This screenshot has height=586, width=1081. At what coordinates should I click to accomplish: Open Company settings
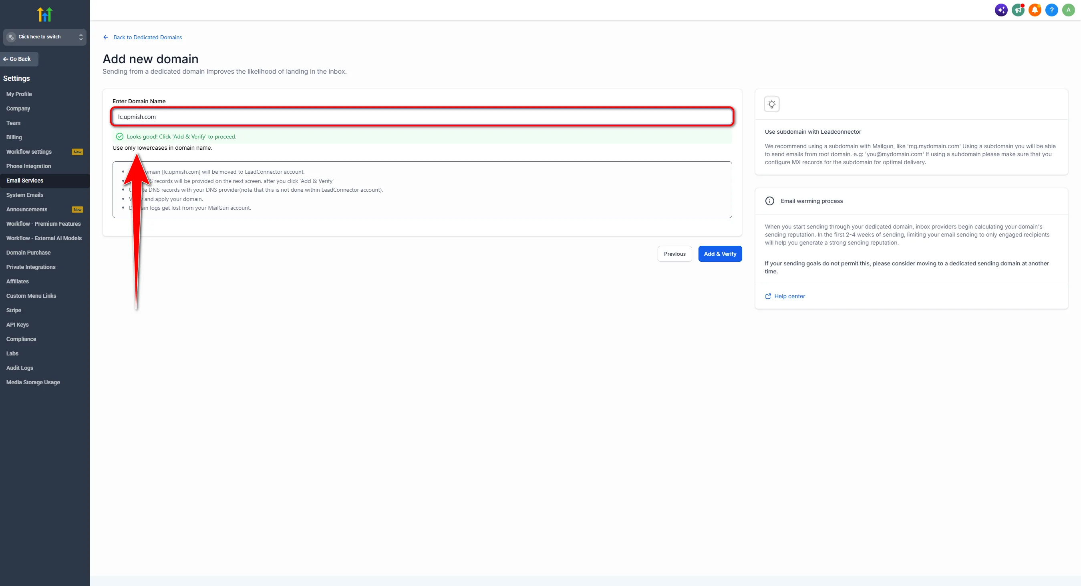tap(18, 108)
